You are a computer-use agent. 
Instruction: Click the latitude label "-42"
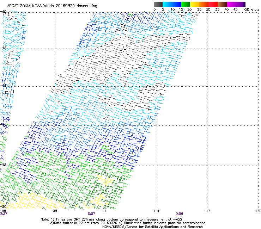click(3, 48)
